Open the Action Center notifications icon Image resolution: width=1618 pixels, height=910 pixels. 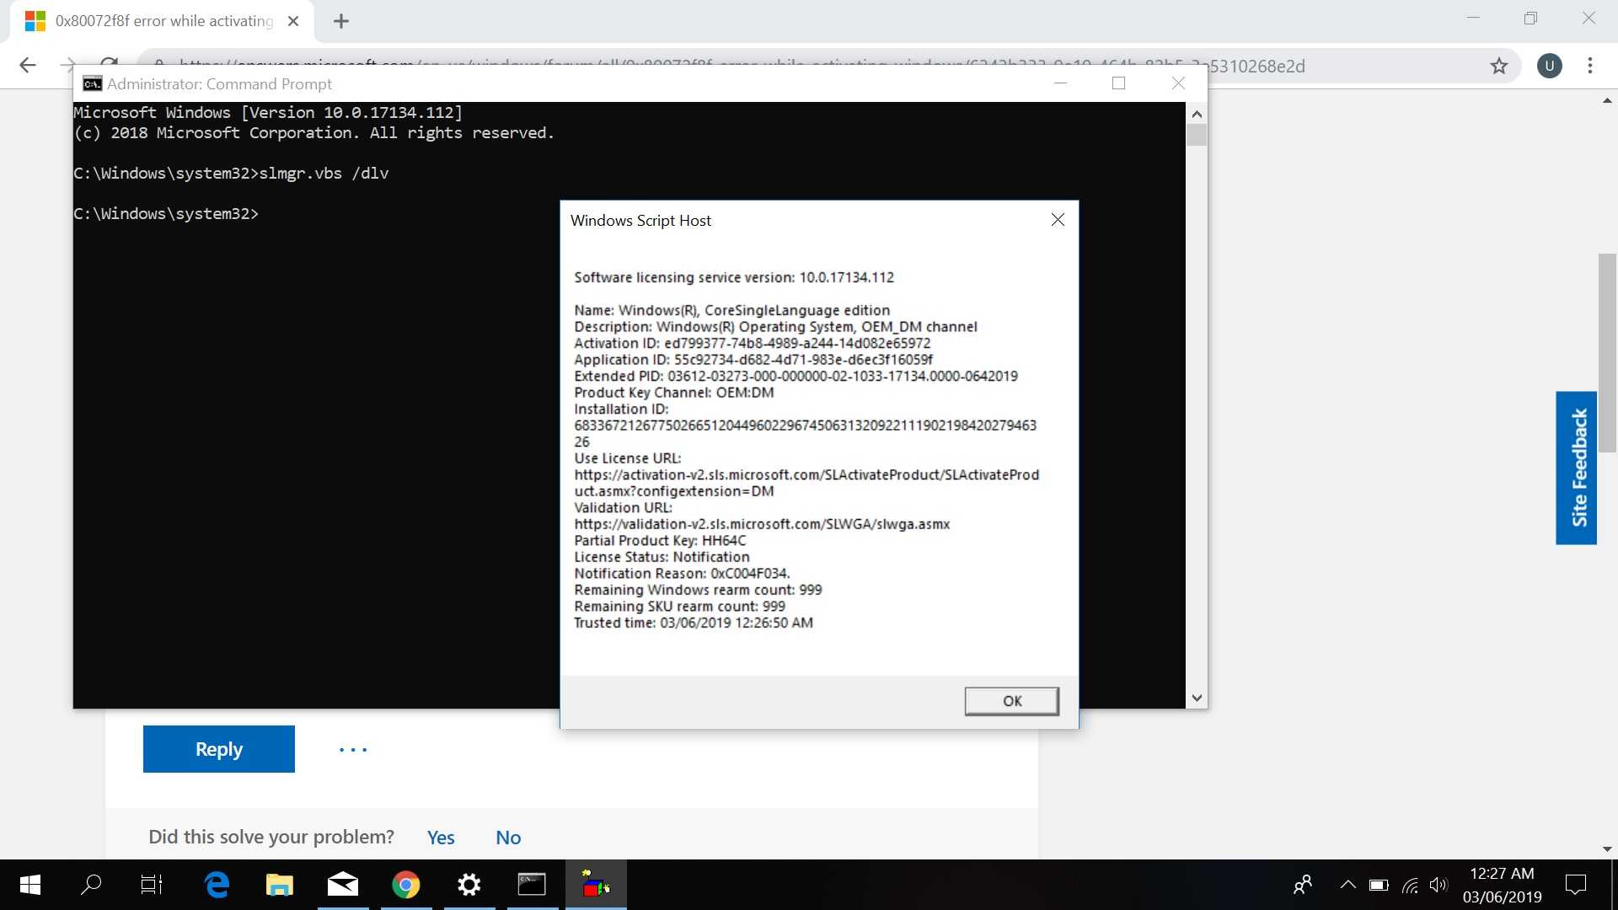pos(1575,885)
